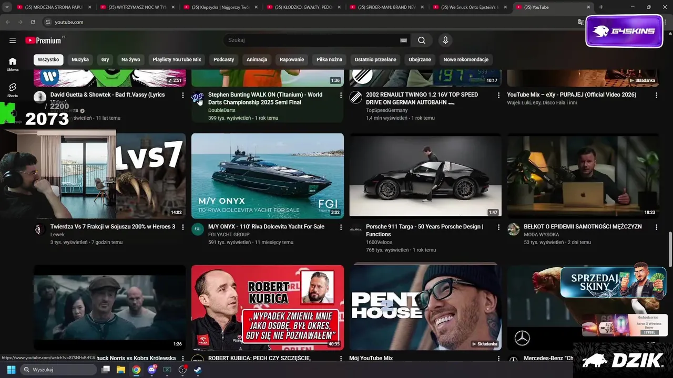Select the Piłka nożna filter chip
Screen dimensions: 673x378
point(329,59)
